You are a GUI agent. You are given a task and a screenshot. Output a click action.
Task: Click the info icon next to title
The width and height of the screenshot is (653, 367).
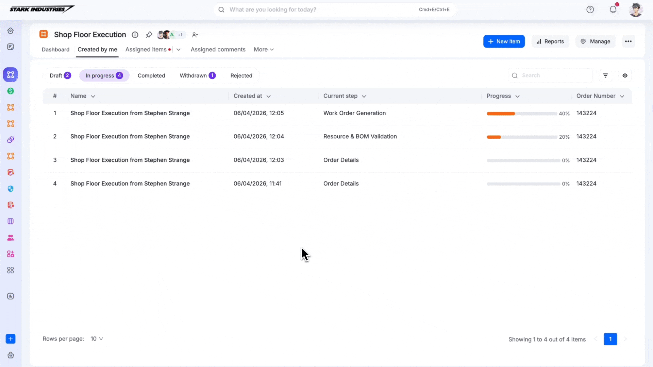coord(135,35)
